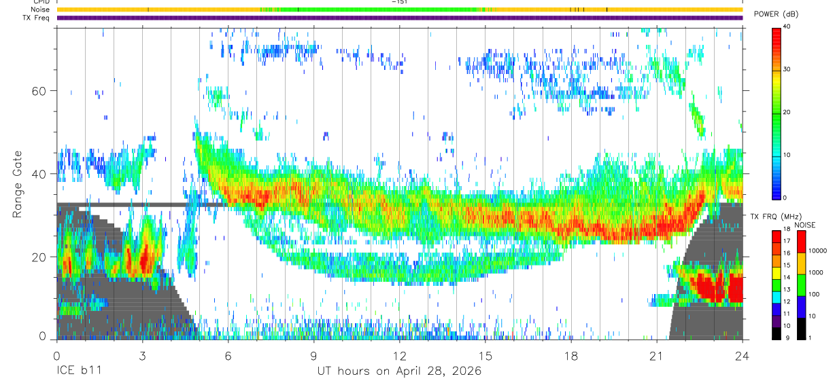The image size is (835, 385).
Task: Click the Noise level strip above the plot
Action: click(400, 10)
